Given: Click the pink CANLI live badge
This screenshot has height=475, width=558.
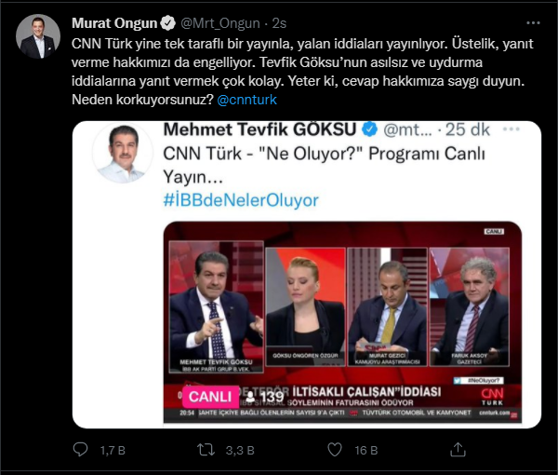Looking at the screenshot, I should coord(210,397).
